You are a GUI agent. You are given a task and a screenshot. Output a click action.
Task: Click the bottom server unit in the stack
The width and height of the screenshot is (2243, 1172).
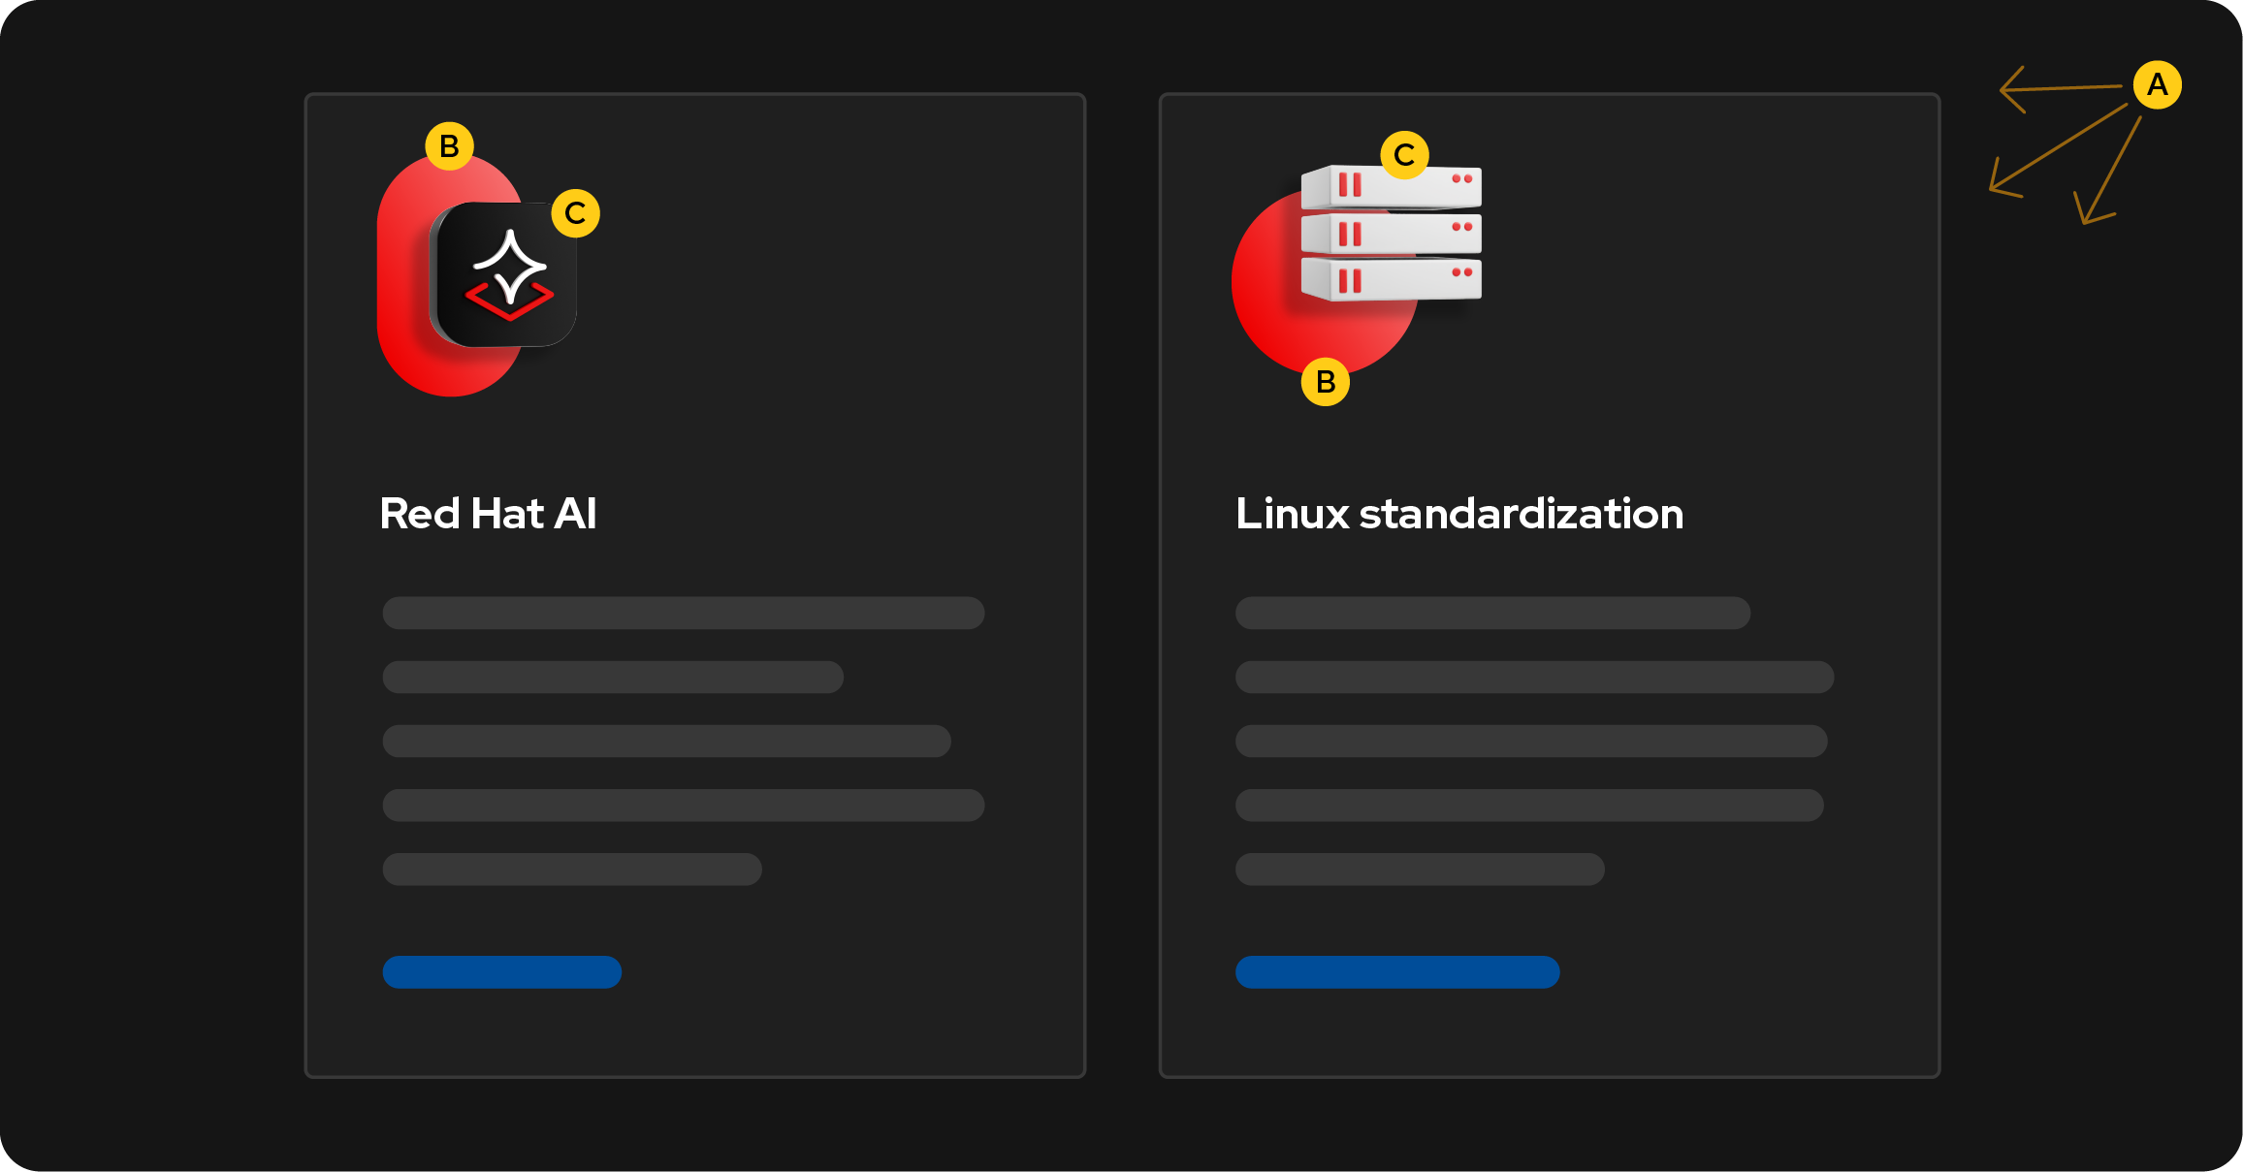[1391, 279]
